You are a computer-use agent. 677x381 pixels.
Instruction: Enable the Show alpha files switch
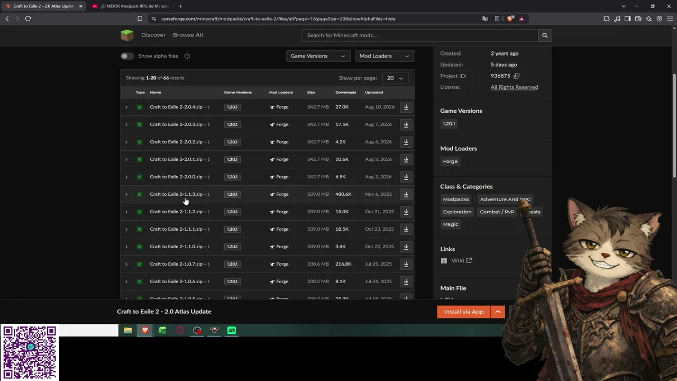pos(127,56)
